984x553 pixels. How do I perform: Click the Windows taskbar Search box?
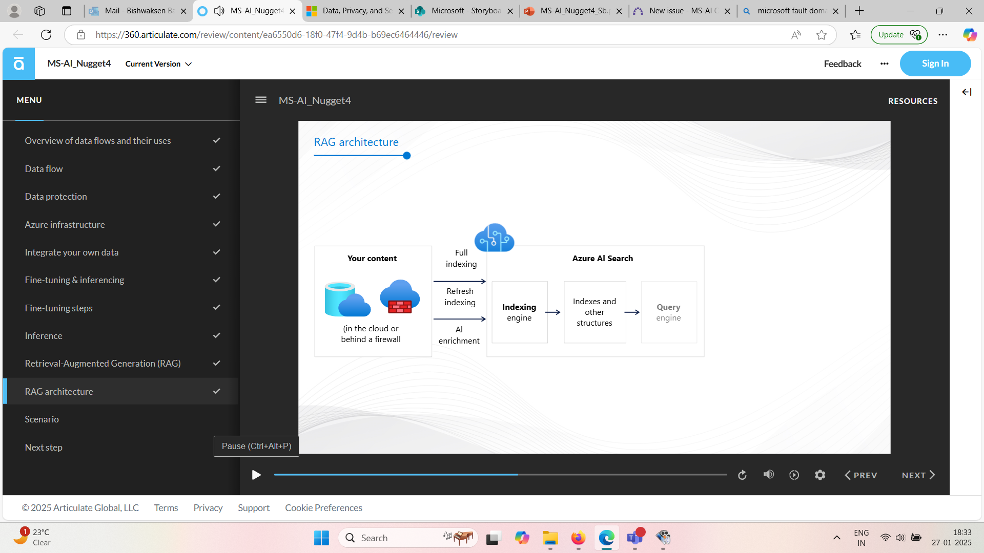pos(408,538)
